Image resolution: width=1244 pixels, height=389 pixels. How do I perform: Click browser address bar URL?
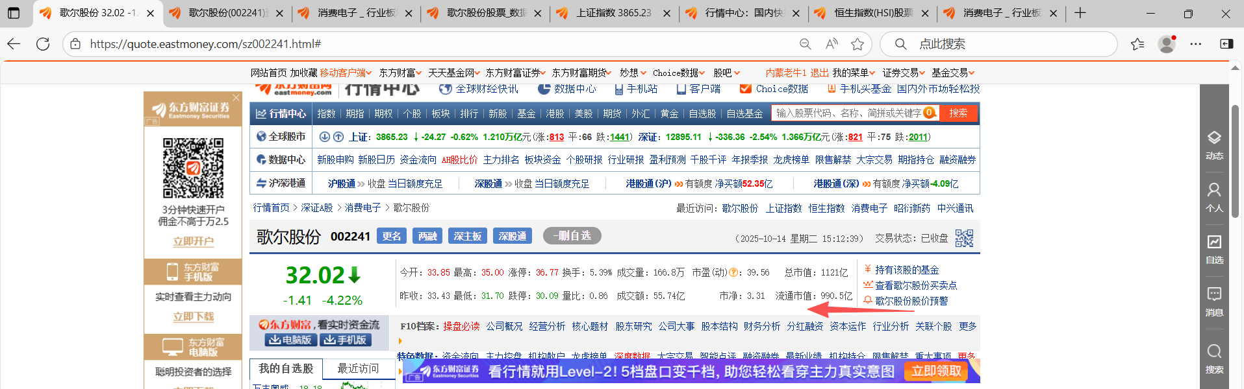pyautogui.click(x=205, y=44)
